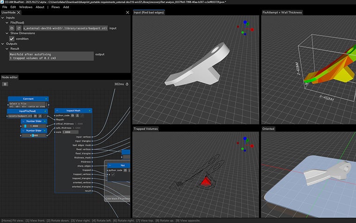
Task: Open the Windows menu
Action: coord(26,7)
